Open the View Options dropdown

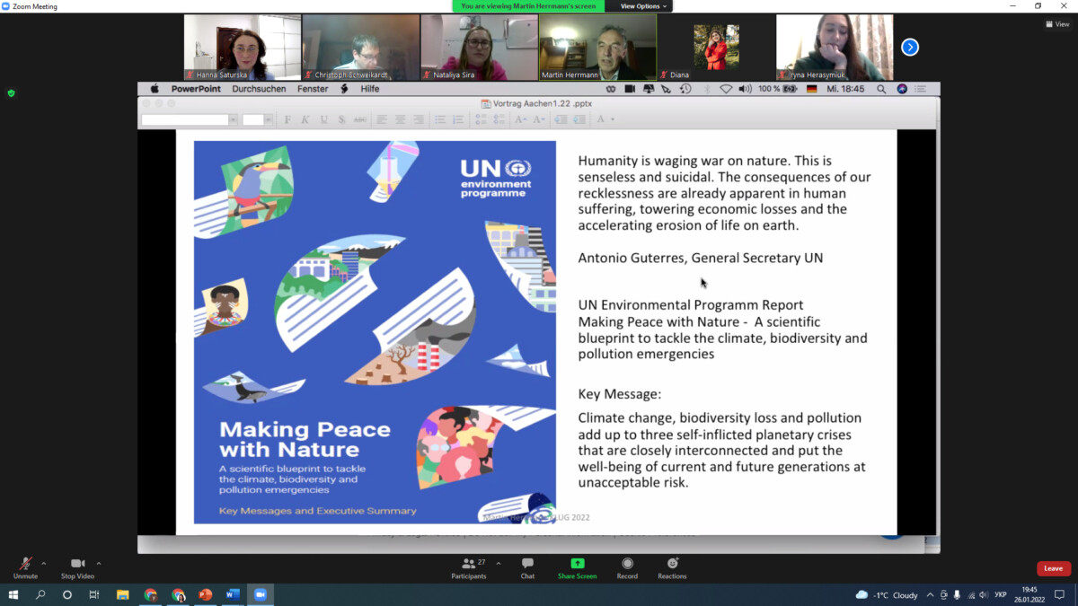(643, 6)
